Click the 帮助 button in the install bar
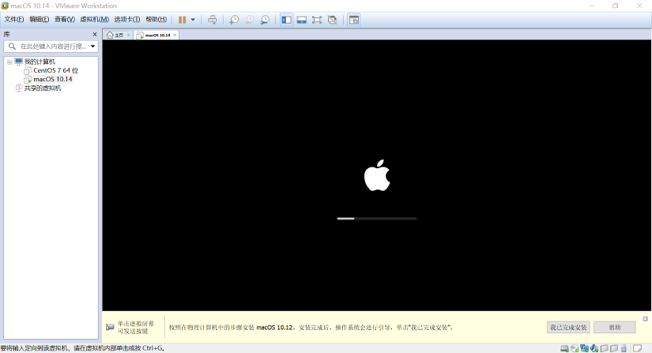Image resolution: width=652 pixels, height=353 pixels. pos(615,327)
